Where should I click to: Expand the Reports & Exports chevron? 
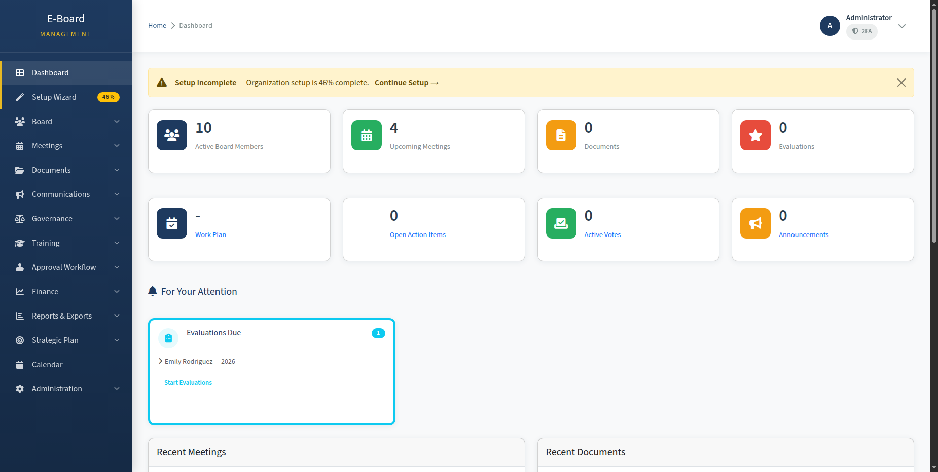click(x=117, y=316)
